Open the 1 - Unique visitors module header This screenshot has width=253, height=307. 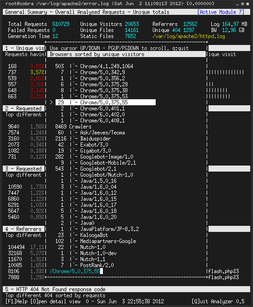[x=24, y=48]
